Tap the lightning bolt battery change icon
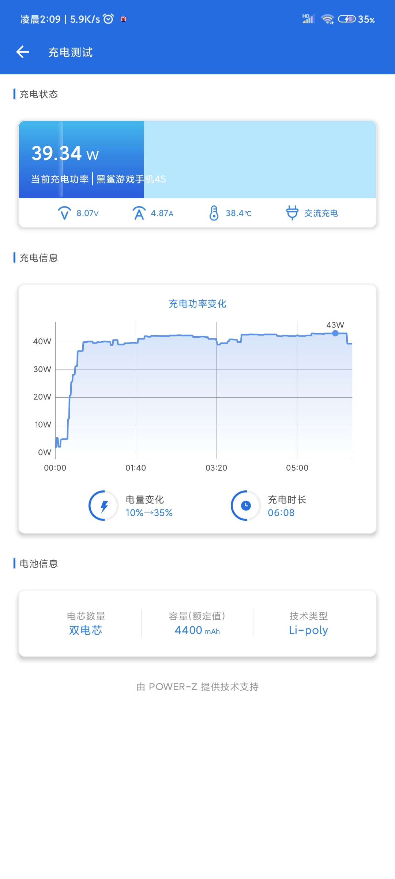This screenshot has height=879, width=395. (104, 506)
